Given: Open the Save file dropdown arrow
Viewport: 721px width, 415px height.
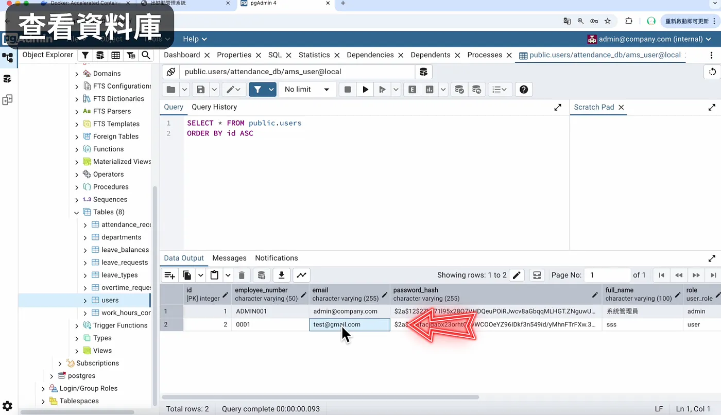Looking at the screenshot, I should click(x=214, y=90).
